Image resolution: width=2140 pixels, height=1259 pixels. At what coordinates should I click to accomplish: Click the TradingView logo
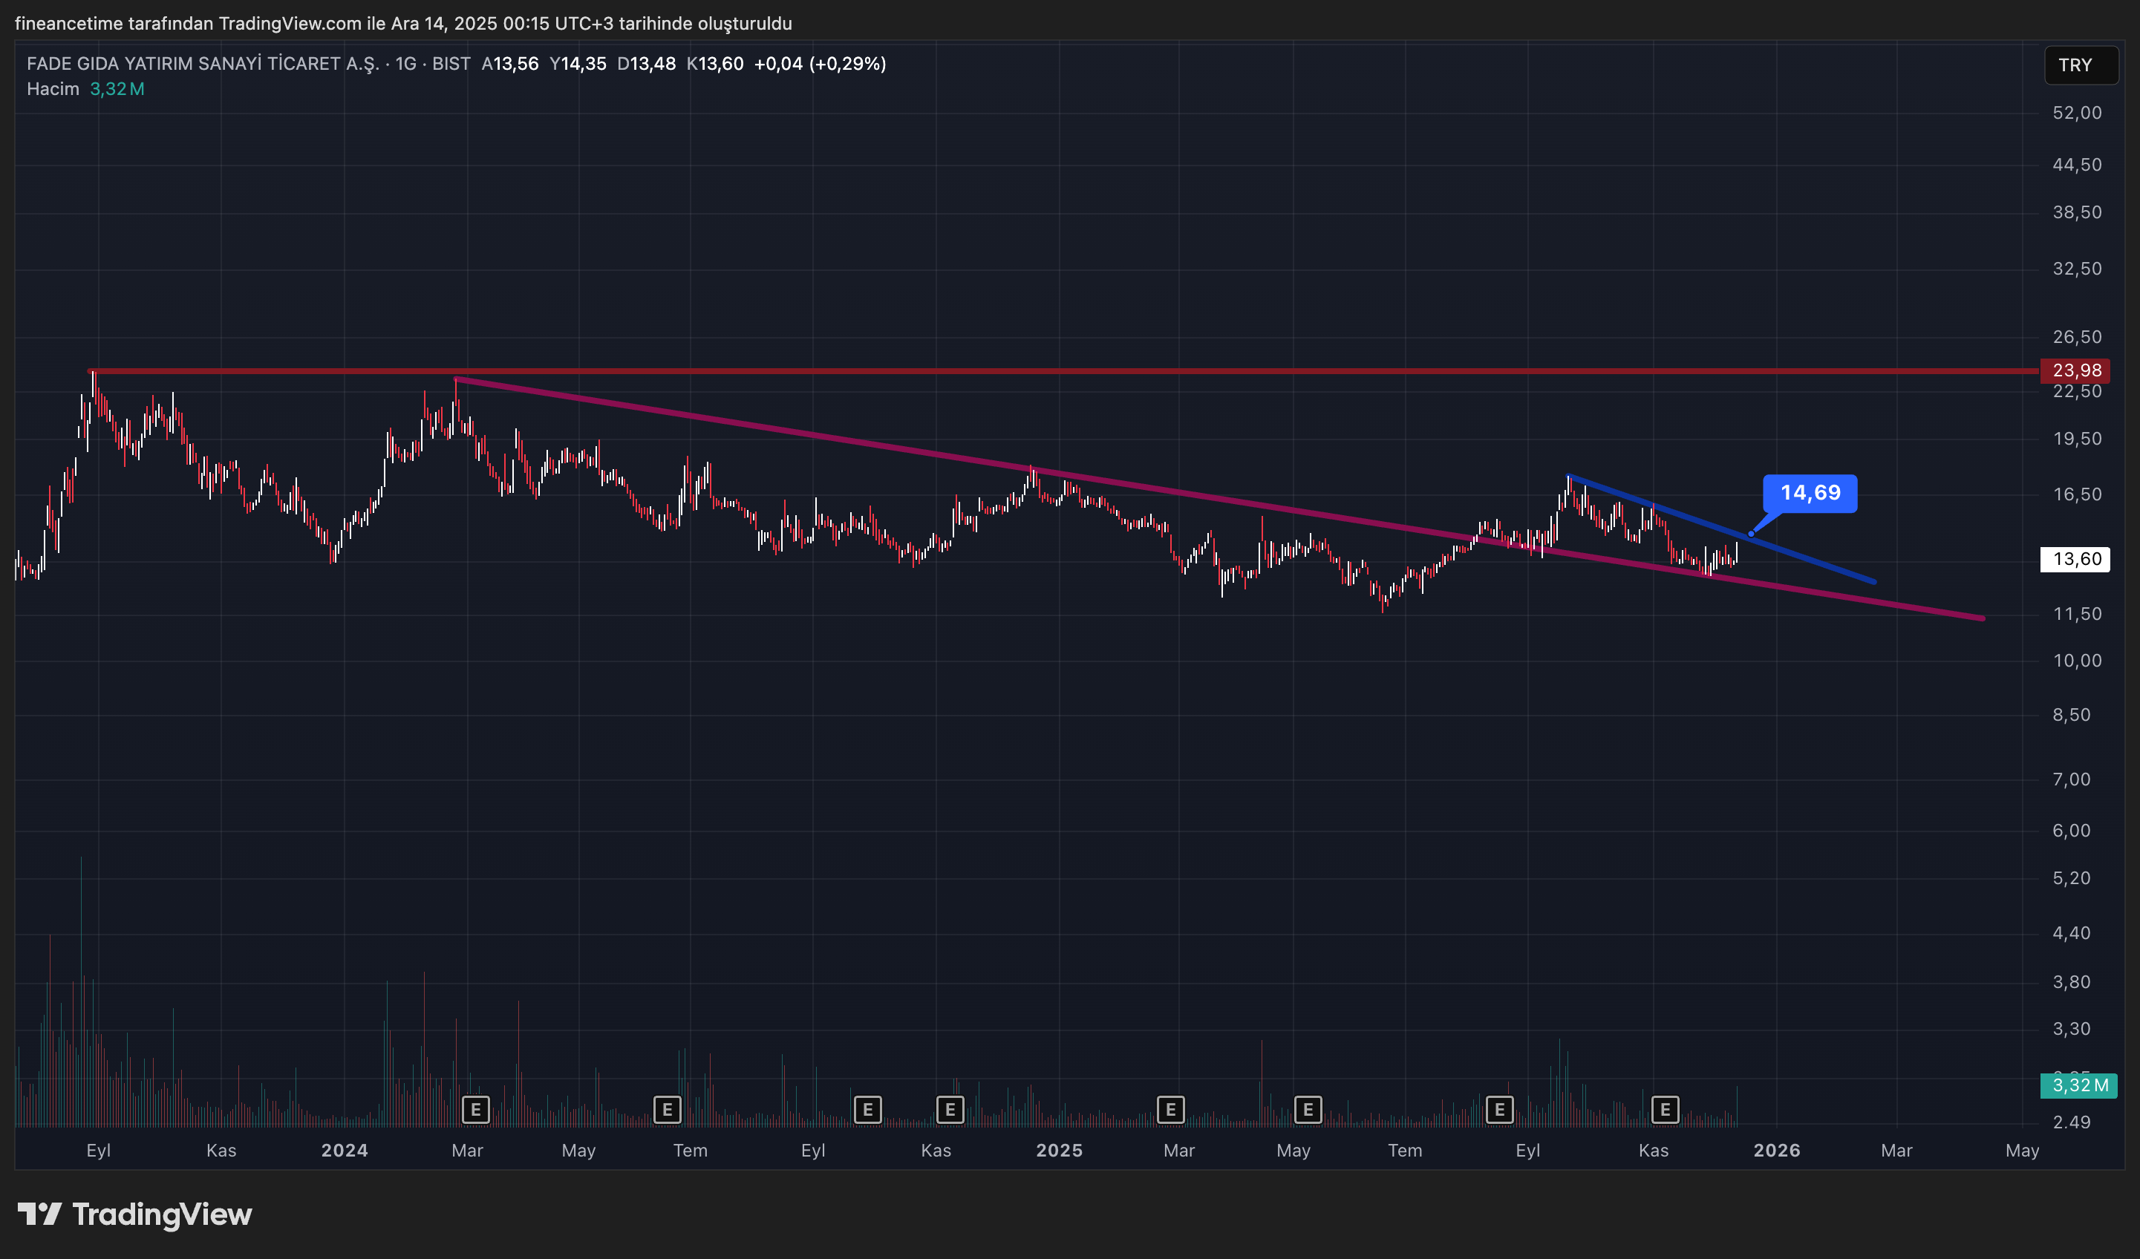[x=134, y=1214]
